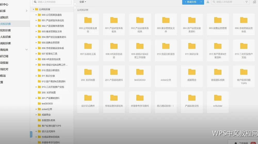258x144 pixels.
Task: Open the 客服团队相关 folder card in grid
Action: (x=218, y=76)
